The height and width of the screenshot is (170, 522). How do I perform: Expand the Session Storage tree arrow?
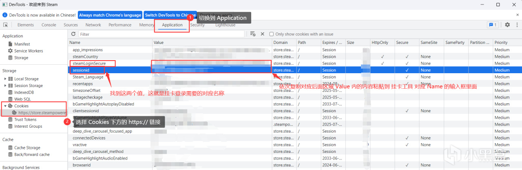point(5,86)
